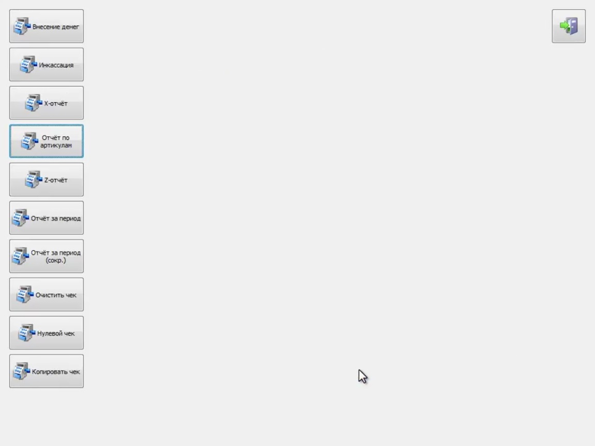Print a Нулевой чек
Viewport: 595px width, 446px height.
tap(46, 332)
